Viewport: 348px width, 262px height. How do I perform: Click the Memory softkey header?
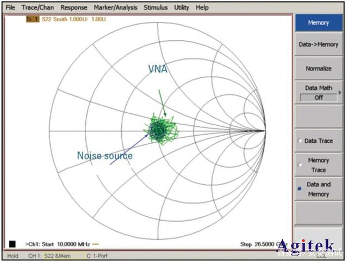click(x=318, y=23)
